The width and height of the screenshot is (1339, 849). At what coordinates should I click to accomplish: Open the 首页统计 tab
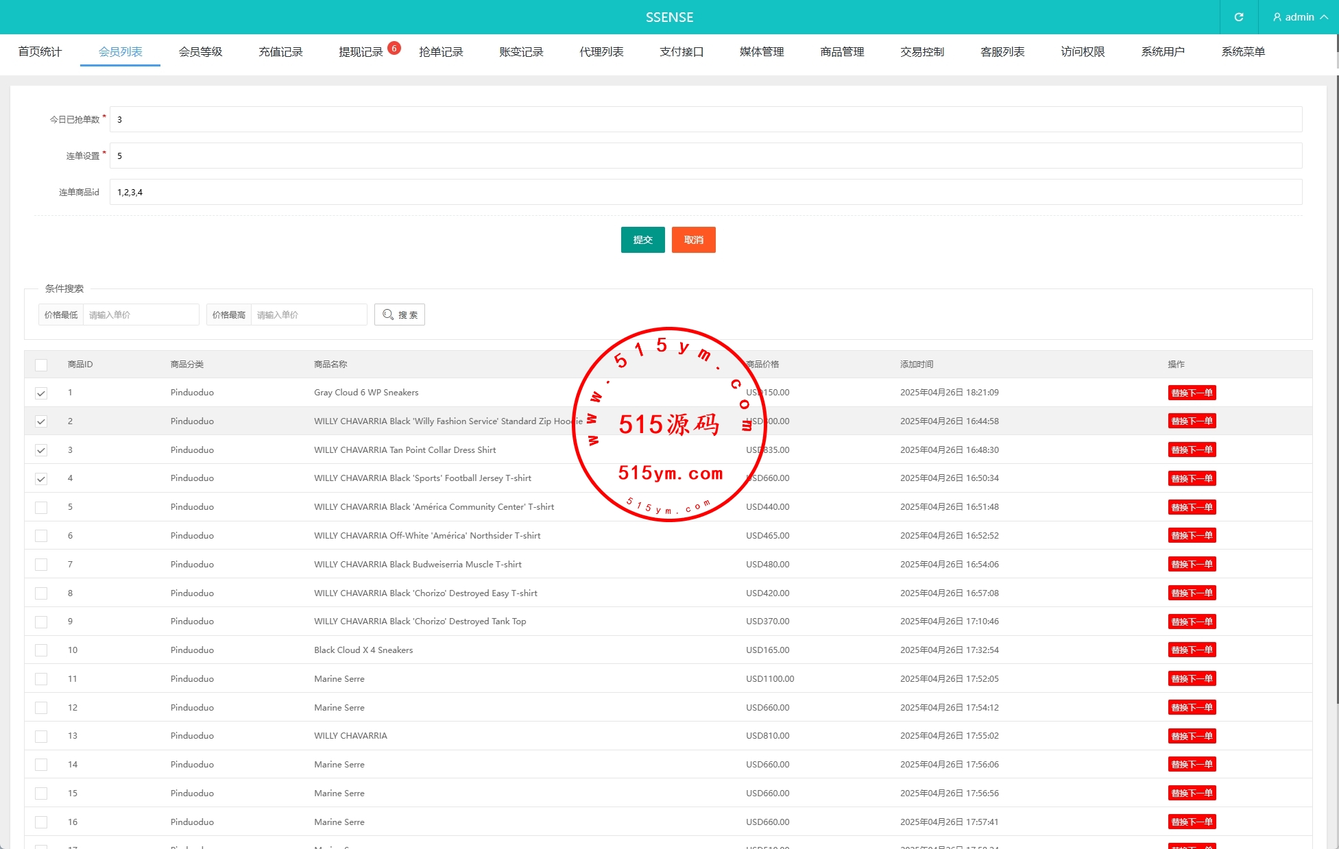click(40, 52)
